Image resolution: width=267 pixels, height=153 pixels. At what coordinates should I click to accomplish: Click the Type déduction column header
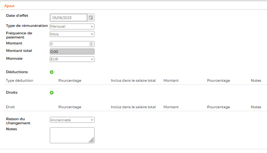coord(20,80)
